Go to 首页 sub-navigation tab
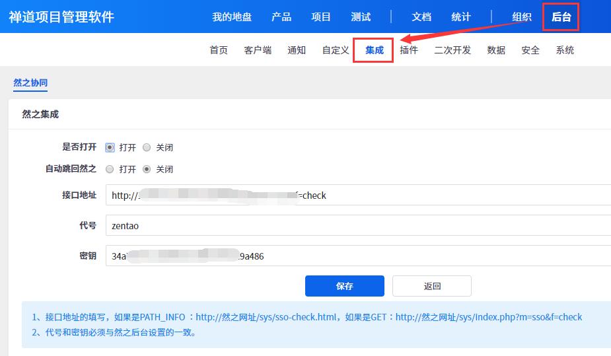Viewport: 611px width, 356px height. click(x=219, y=50)
